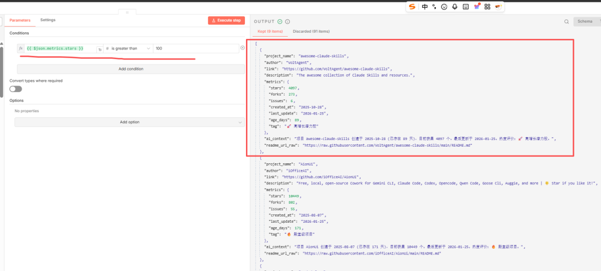This screenshot has height=271, width=601.
Task: Click the Sogou input method logo
Action: pyautogui.click(x=412, y=7)
